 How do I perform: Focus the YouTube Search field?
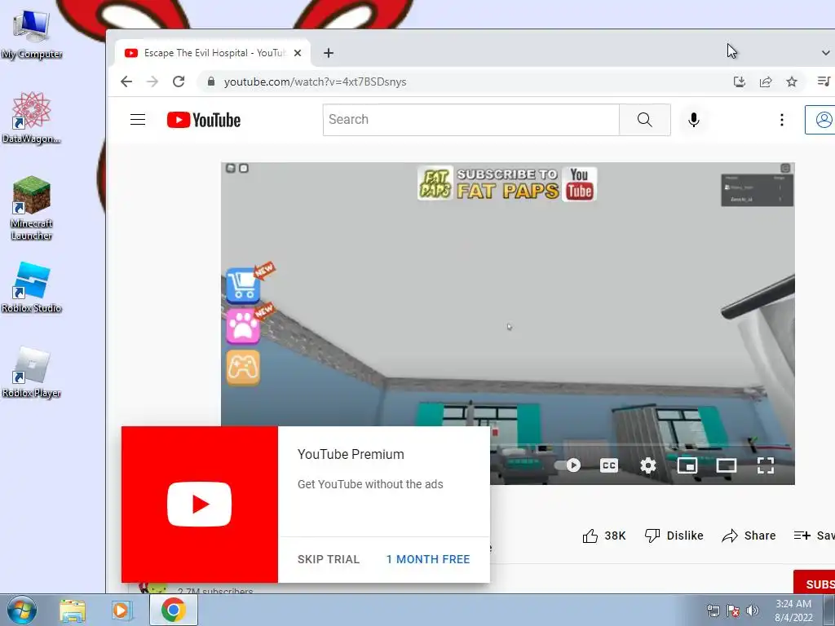471,120
